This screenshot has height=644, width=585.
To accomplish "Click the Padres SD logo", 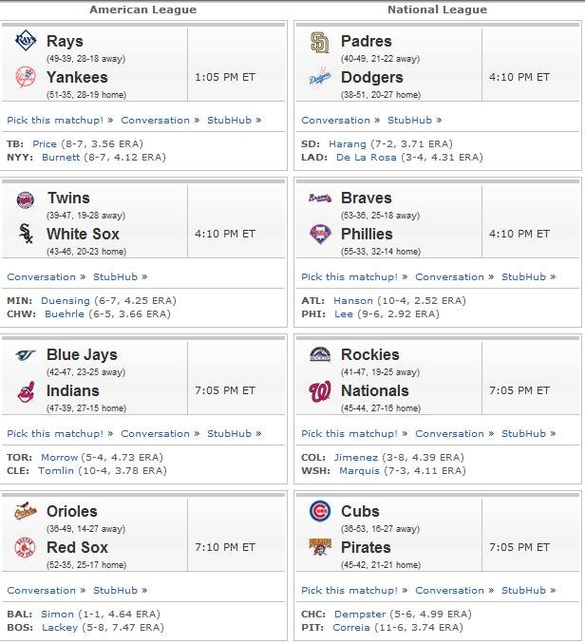I will point(320,43).
